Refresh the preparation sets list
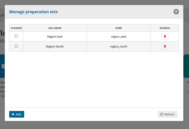This screenshot has width=189, height=129. (x=167, y=114)
